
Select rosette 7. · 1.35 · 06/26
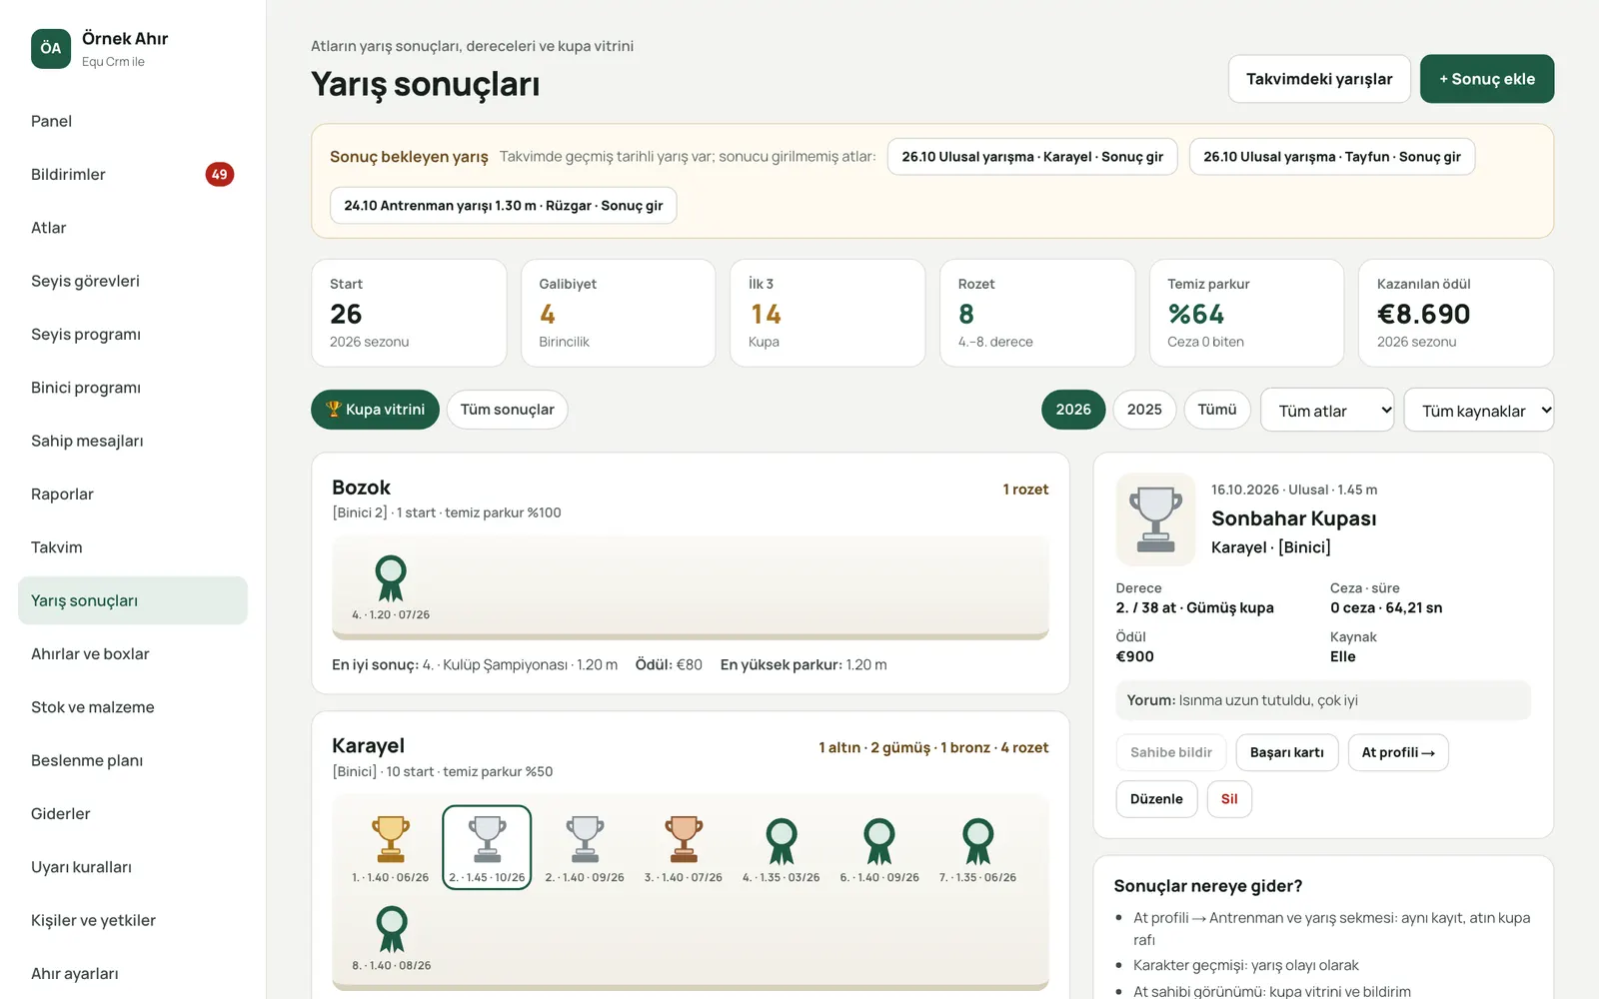[x=977, y=847]
